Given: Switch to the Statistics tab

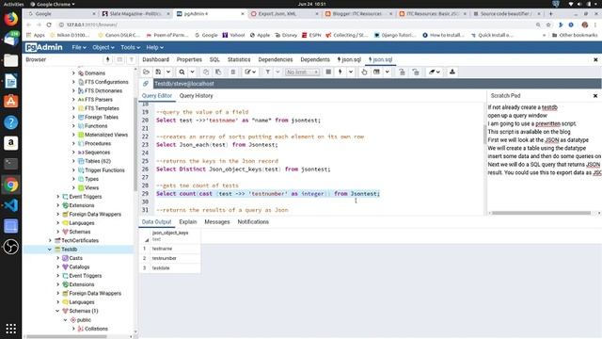Looking at the screenshot, I should click(238, 59).
